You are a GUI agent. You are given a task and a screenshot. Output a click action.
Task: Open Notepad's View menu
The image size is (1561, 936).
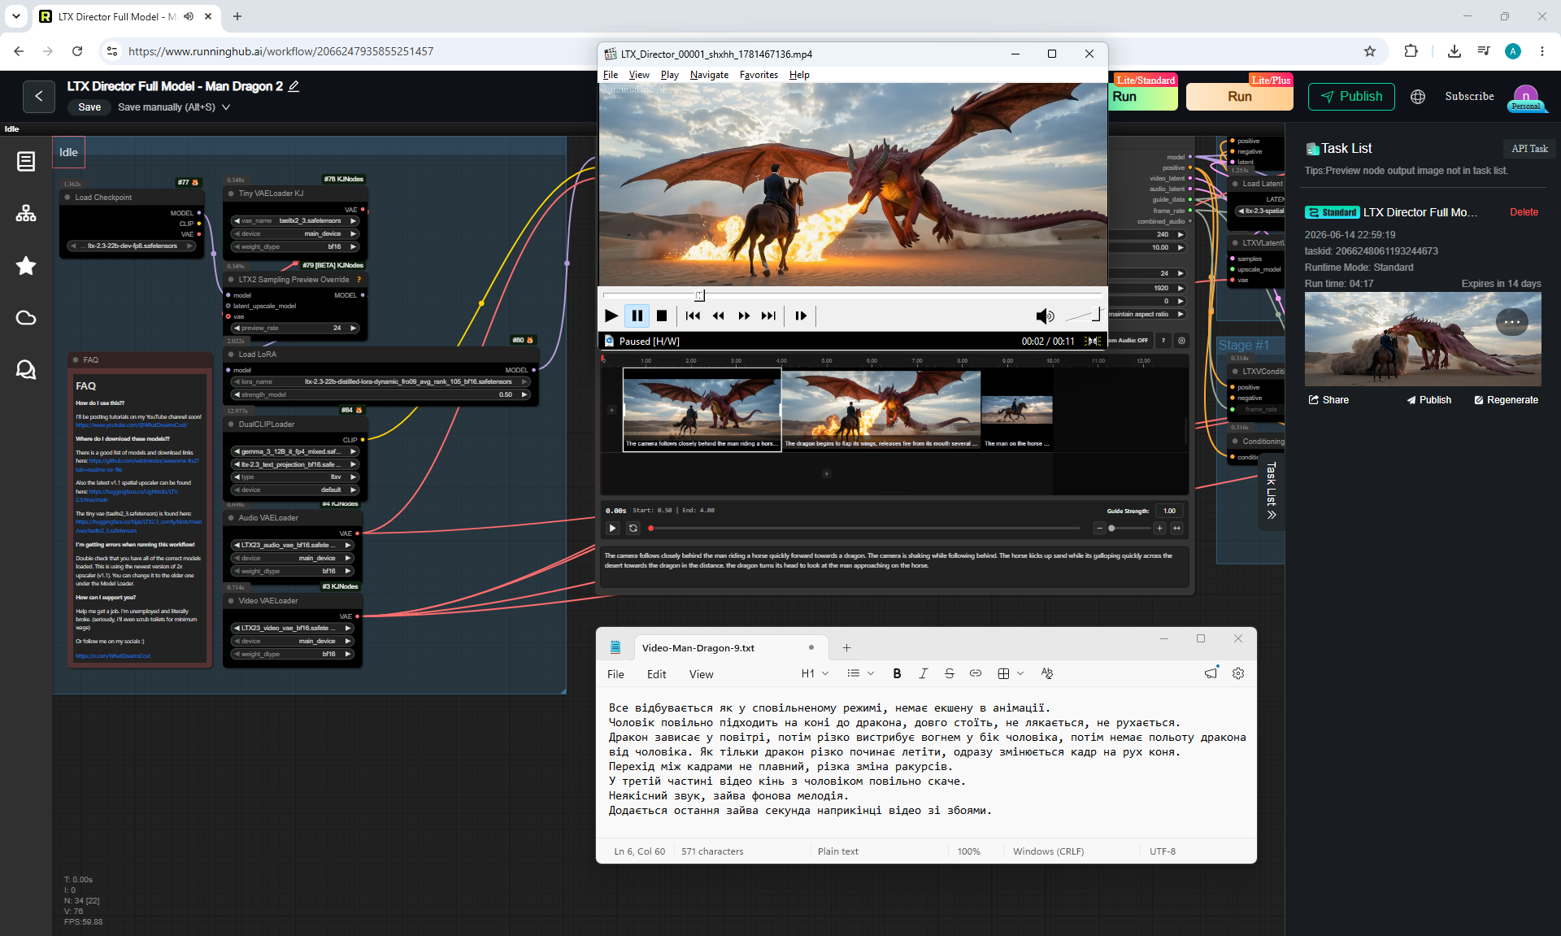(701, 674)
